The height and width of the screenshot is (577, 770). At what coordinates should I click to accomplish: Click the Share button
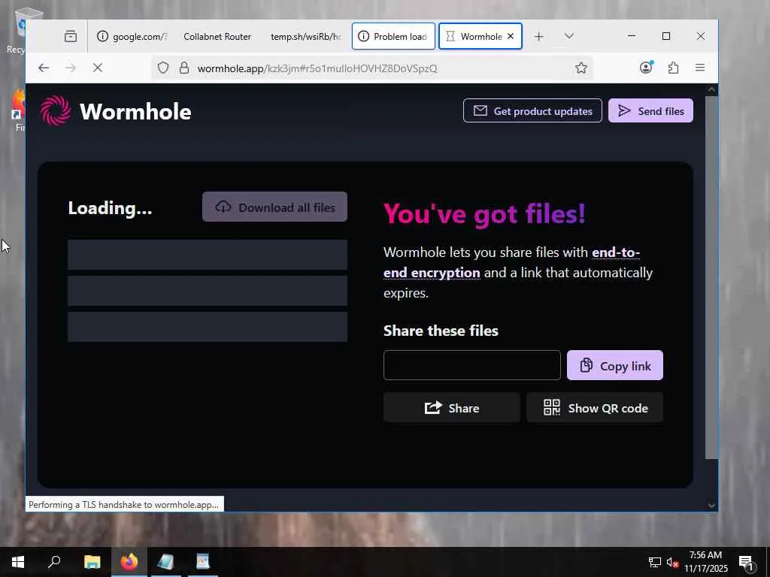(451, 408)
